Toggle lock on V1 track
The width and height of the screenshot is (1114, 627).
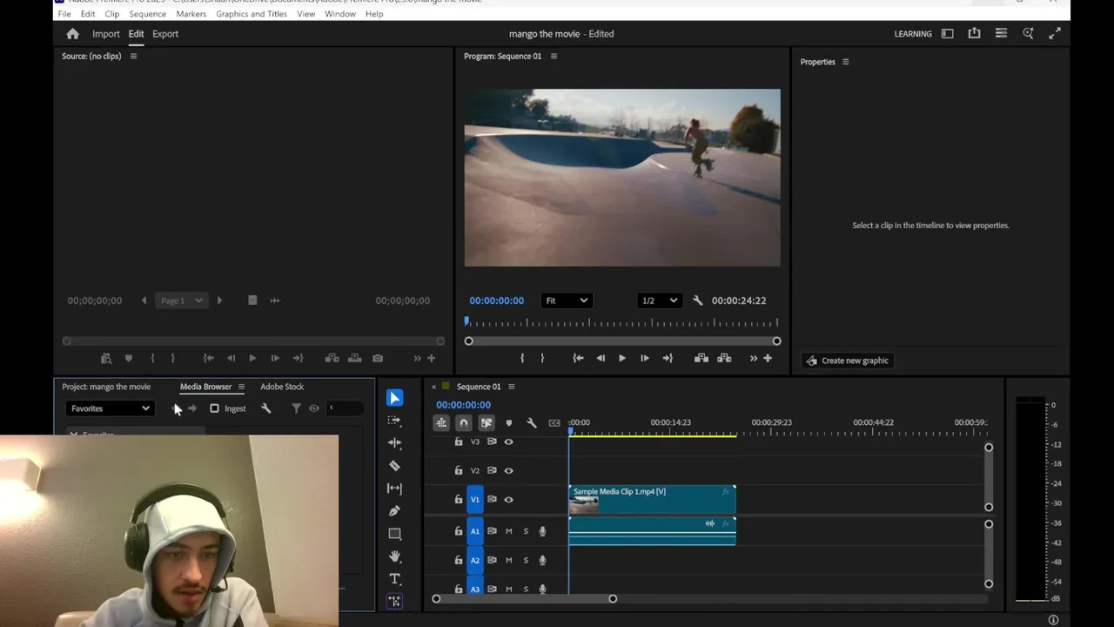(x=459, y=500)
